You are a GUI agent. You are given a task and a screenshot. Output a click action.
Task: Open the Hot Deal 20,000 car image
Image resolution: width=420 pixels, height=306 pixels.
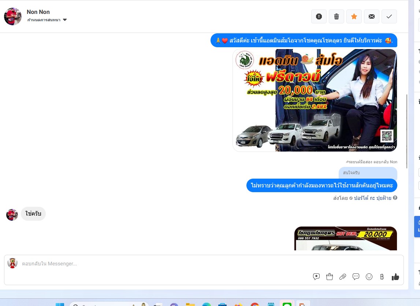[x=346, y=238]
